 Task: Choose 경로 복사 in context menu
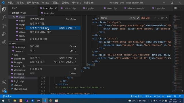[53, 58]
